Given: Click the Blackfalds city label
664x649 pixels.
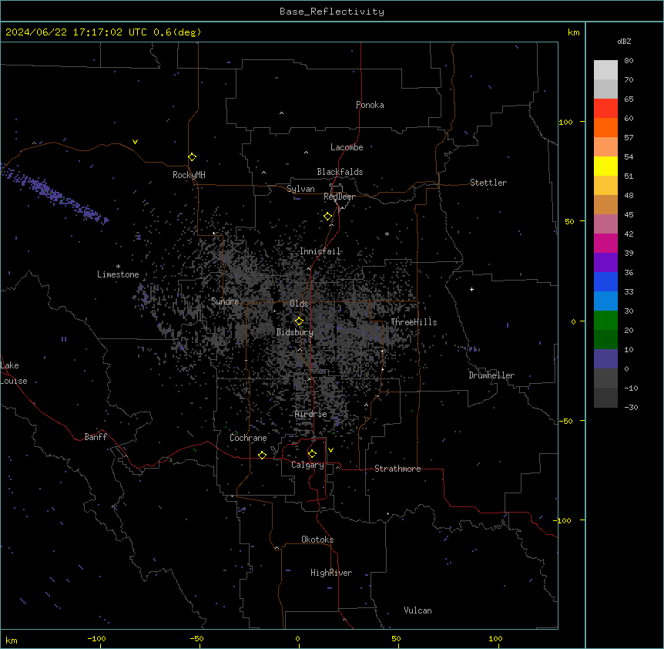Looking at the screenshot, I should [340, 172].
